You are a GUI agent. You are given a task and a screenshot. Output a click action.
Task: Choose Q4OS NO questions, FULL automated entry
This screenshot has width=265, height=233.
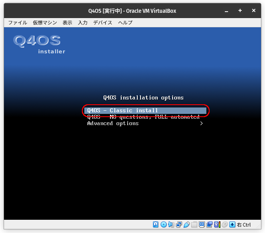[x=143, y=117]
